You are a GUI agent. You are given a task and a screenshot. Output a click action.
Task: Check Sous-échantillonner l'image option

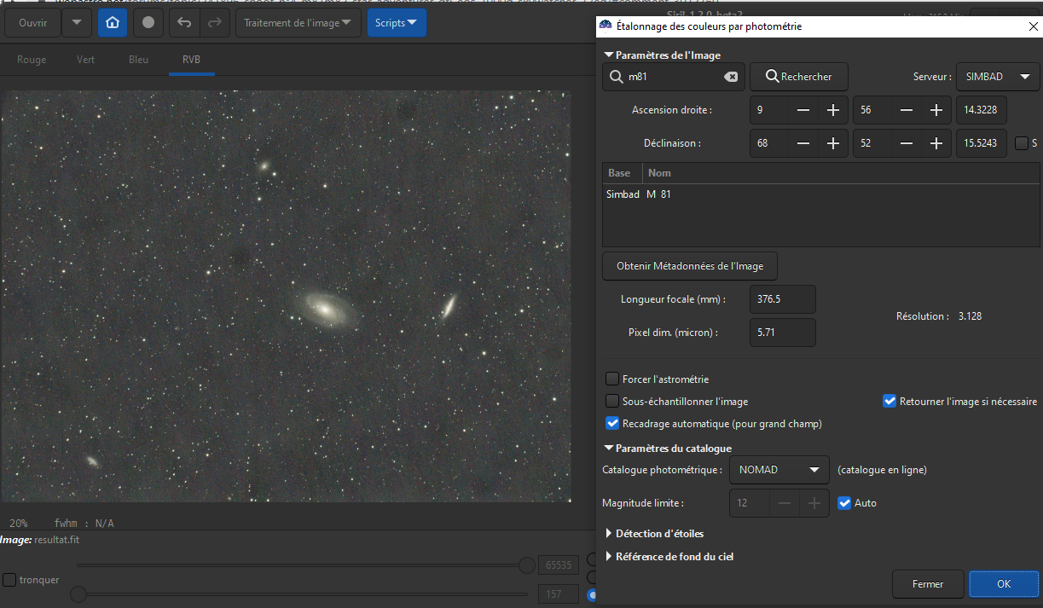(x=612, y=401)
